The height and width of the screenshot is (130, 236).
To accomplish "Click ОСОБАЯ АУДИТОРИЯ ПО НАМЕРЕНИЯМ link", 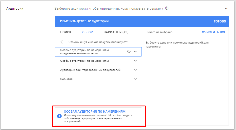I will pos(95,112).
